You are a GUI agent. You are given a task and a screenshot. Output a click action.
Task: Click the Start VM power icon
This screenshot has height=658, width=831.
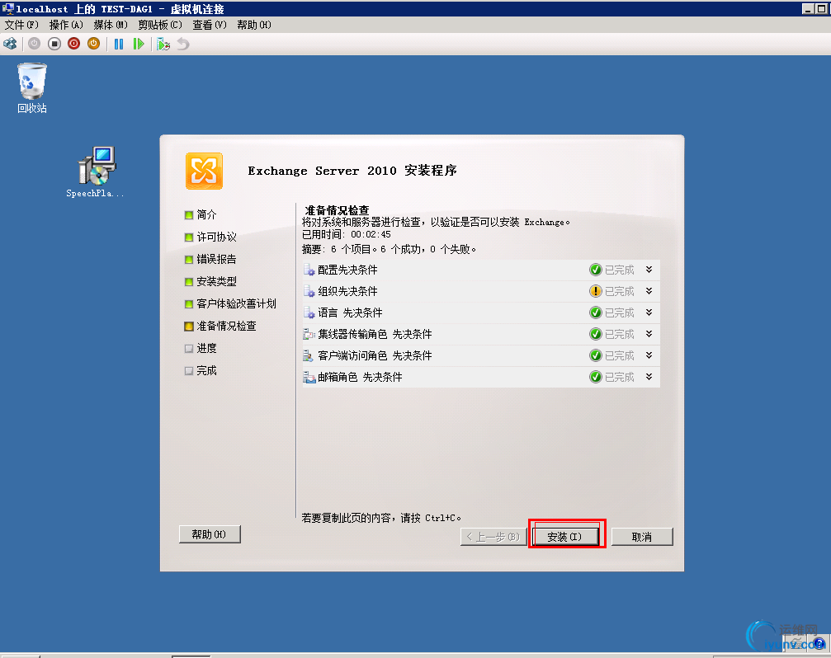coord(35,44)
